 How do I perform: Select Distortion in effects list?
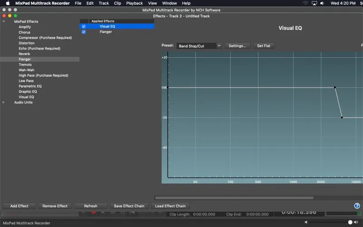click(27, 43)
